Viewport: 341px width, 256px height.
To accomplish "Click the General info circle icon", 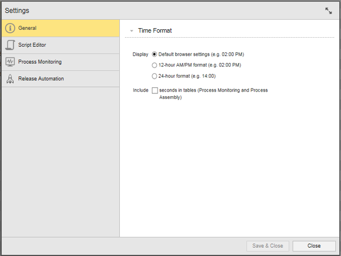I will [10, 28].
